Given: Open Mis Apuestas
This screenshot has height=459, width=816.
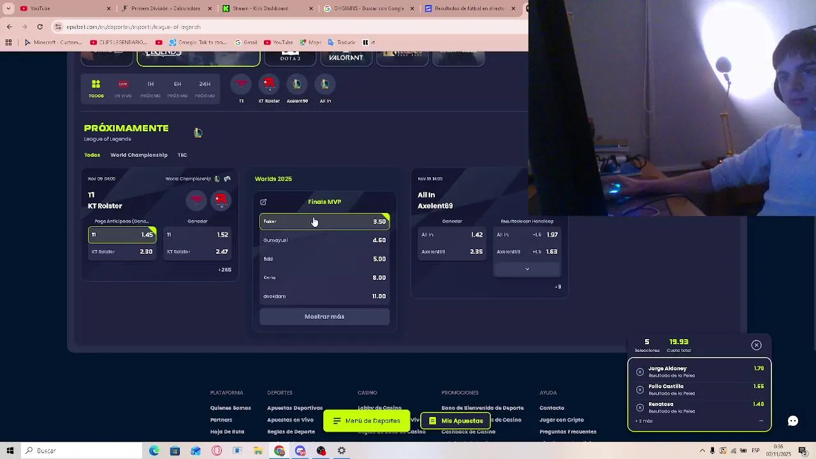Looking at the screenshot, I should coord(456,421).
